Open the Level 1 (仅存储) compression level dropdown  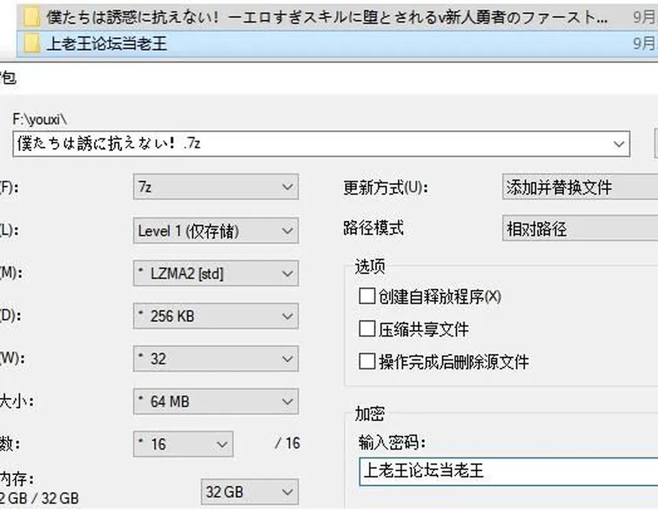pos(216,230)
